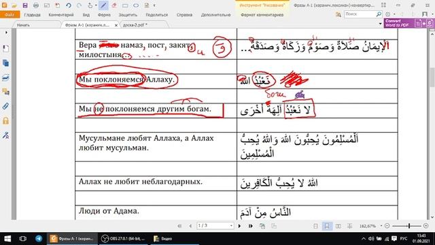Open Telegram from the taskbar
Screen dimensions: 435x245
39,239
